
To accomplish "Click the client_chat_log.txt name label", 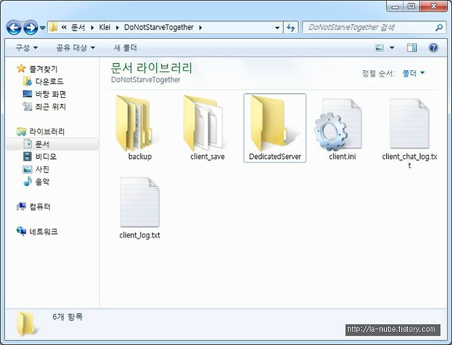I will pyautogui.click(x=409, y=161).
